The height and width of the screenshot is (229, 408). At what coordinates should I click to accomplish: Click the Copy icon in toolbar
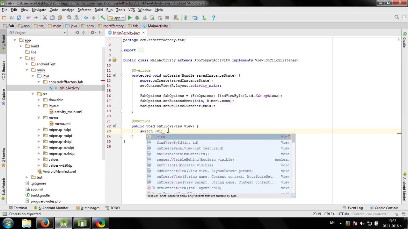tap(52, 18)
